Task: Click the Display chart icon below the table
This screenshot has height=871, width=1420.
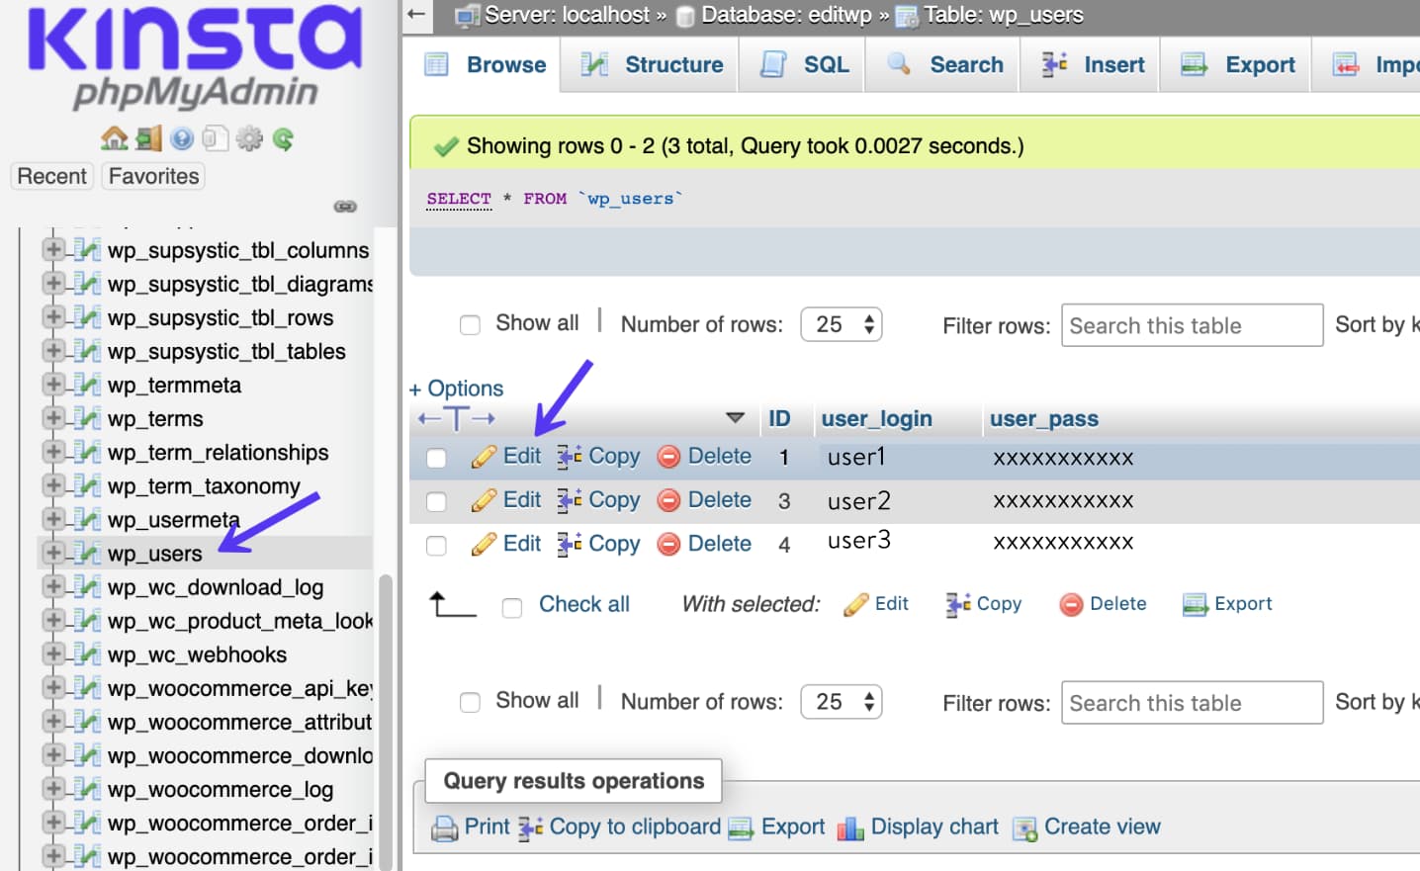Action: tap(850, 827)
